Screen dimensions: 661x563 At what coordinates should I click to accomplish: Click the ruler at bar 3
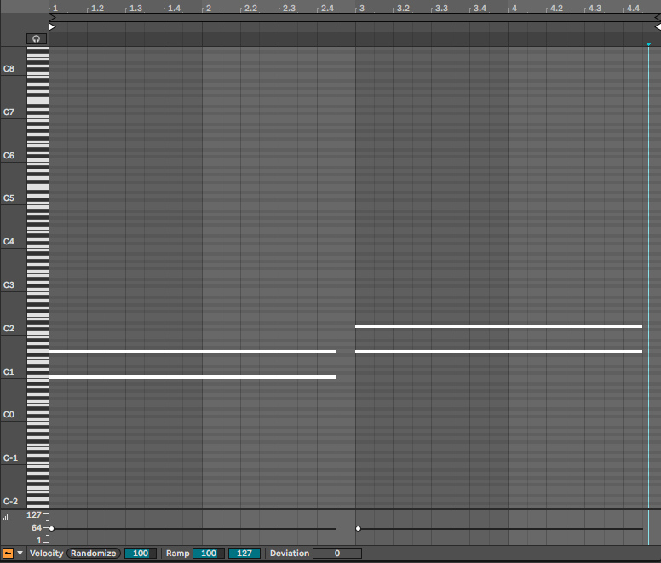[362, 8]
